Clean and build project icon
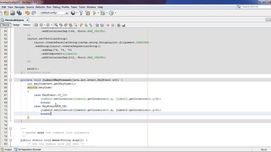The height and width of the screenshot is (152, 271). 88,13
